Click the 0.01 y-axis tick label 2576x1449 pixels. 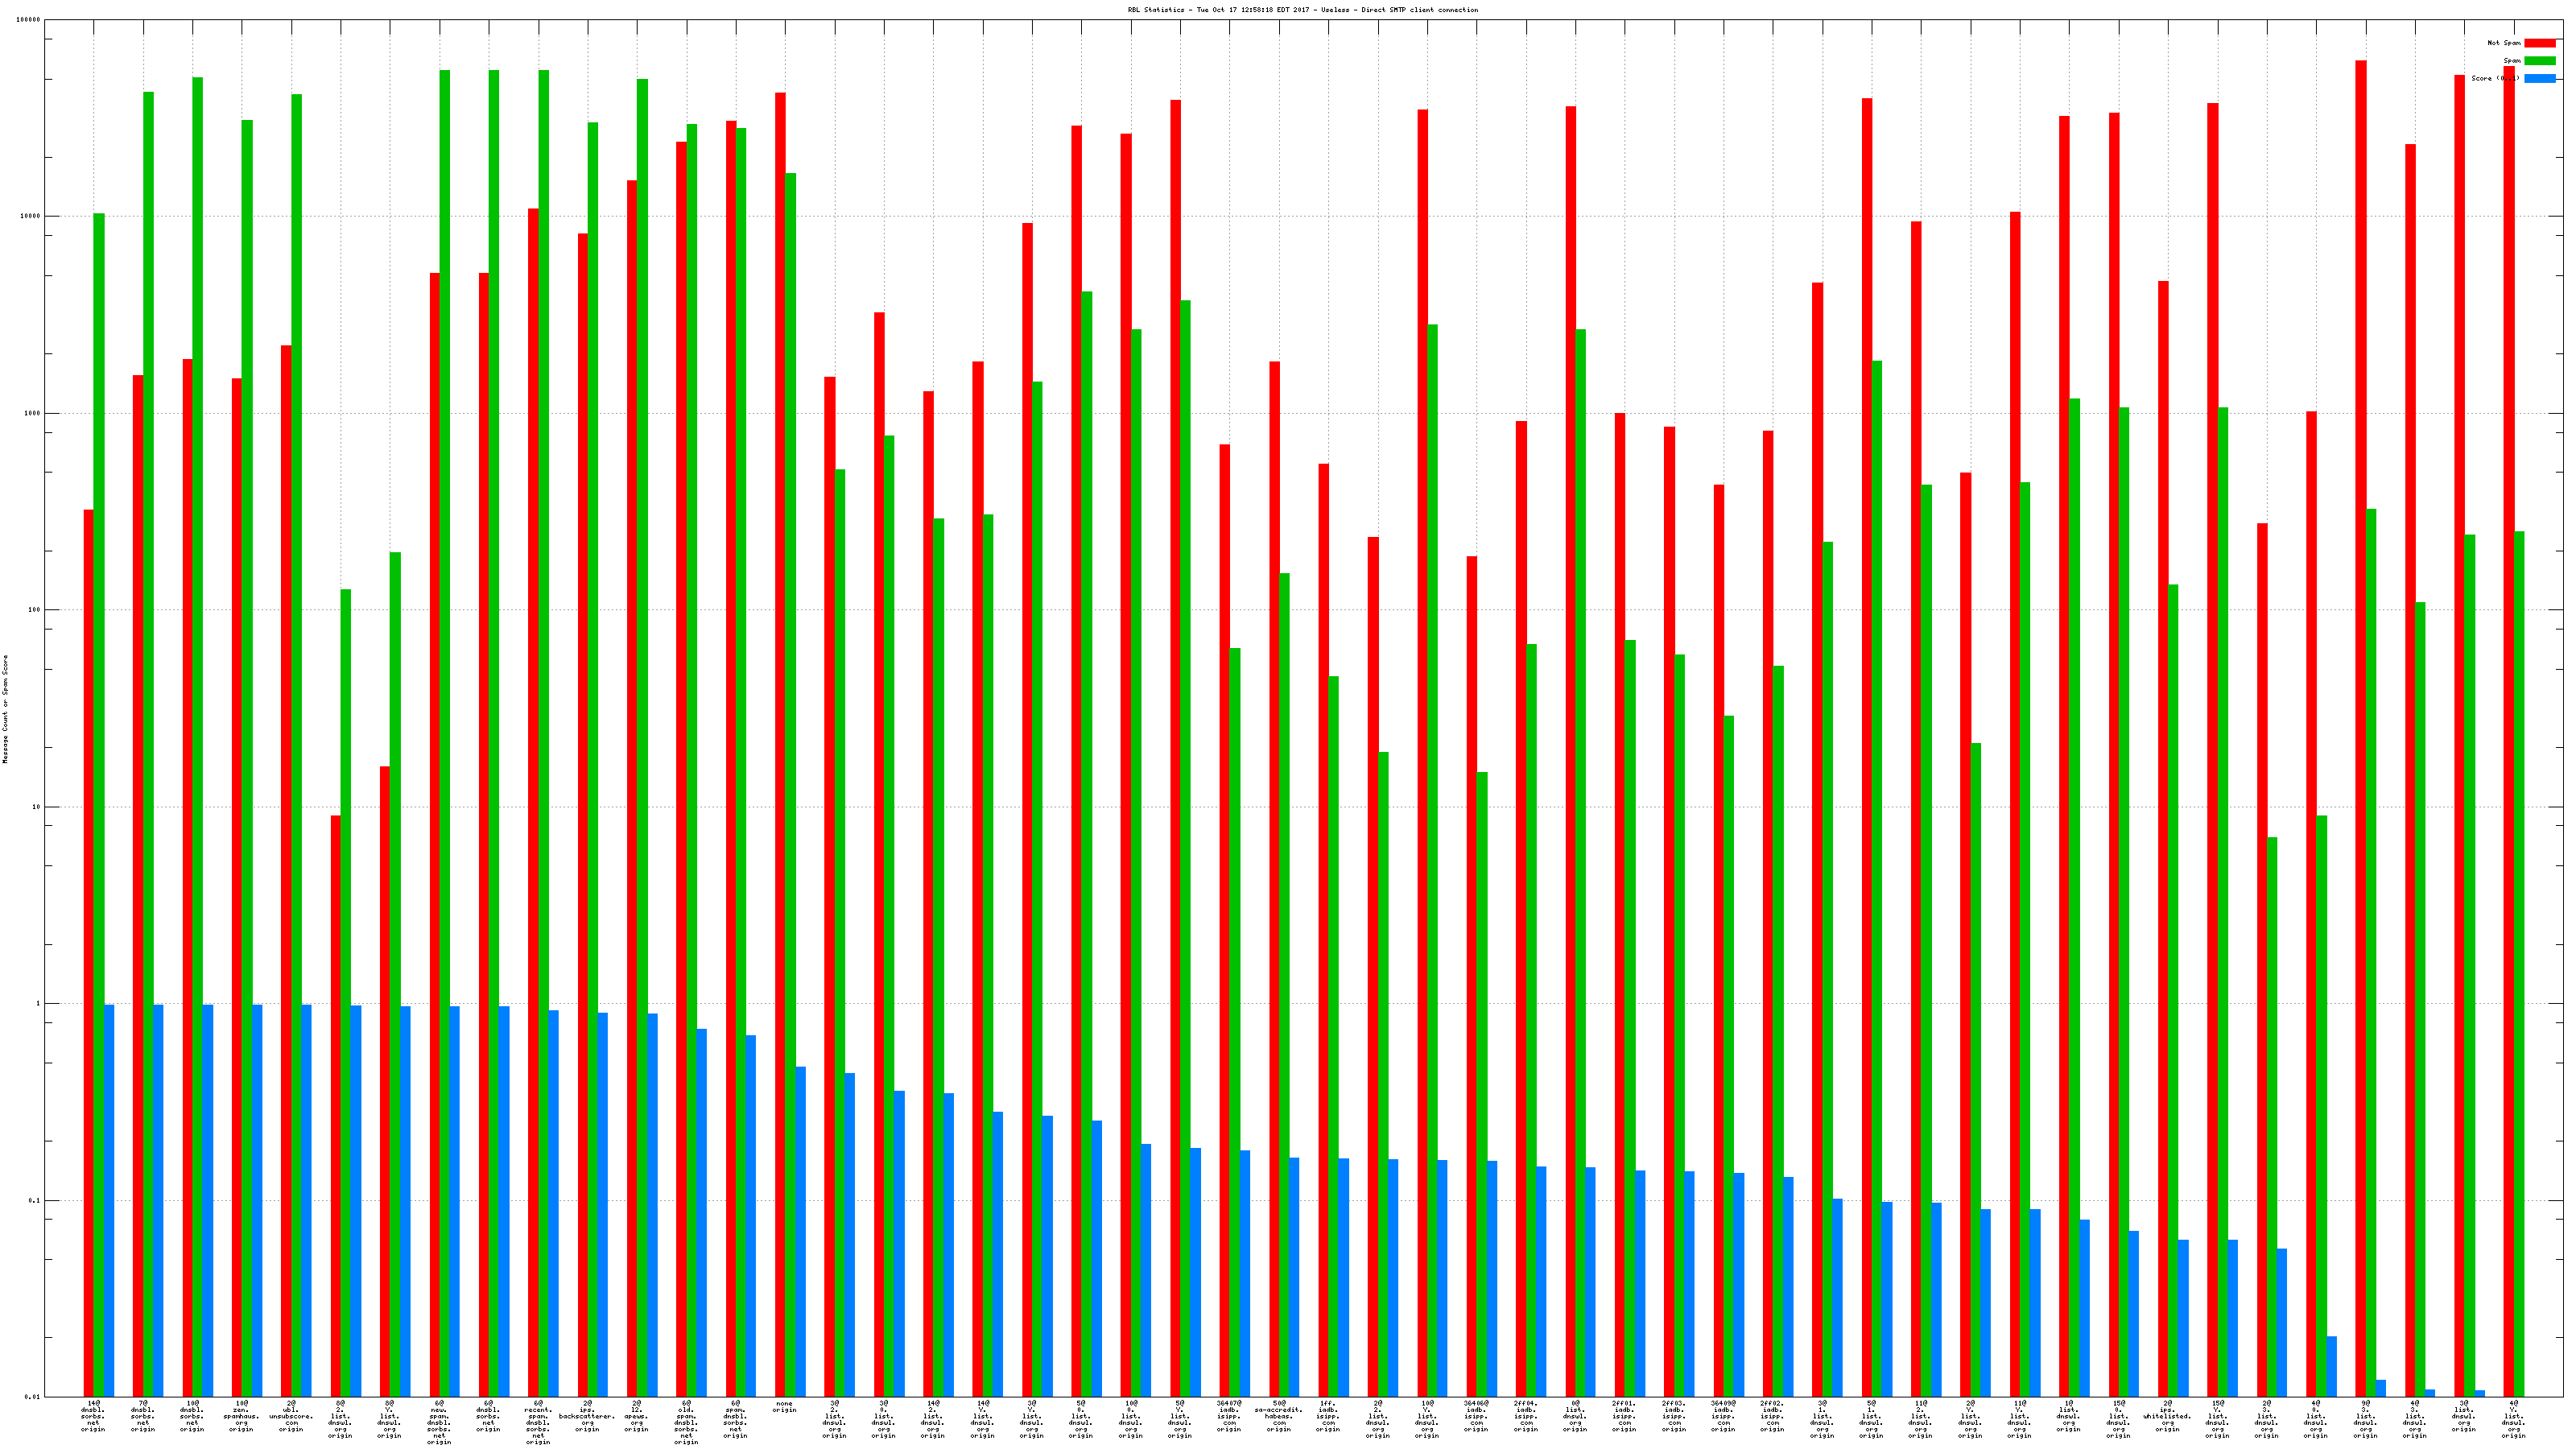(x=32, y=1397)
